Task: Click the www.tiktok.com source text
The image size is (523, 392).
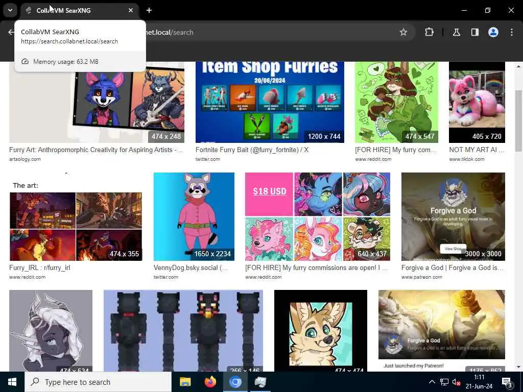Action: (x=467, y=159)
